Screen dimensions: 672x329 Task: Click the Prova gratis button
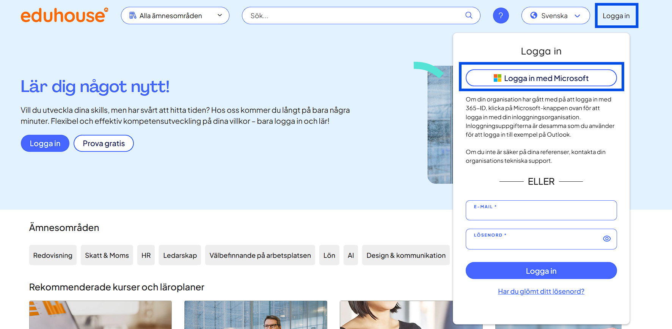coord(104,143)
